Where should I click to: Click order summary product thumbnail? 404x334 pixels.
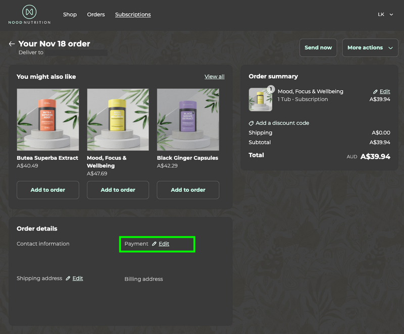tap(260, 99)
